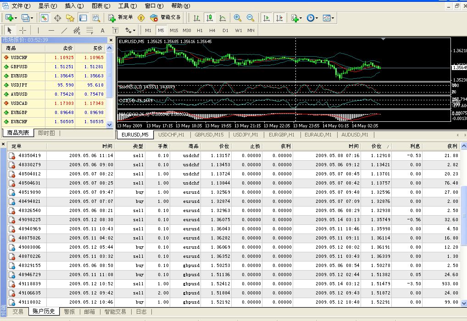Open the 工具(T) menu
The image size is (467, 321).
pos(128,6)
